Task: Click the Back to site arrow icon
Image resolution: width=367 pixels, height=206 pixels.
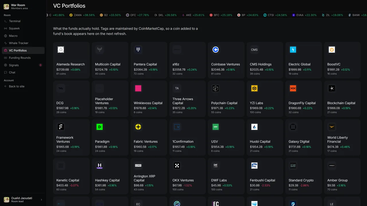Action: (5, 86)
